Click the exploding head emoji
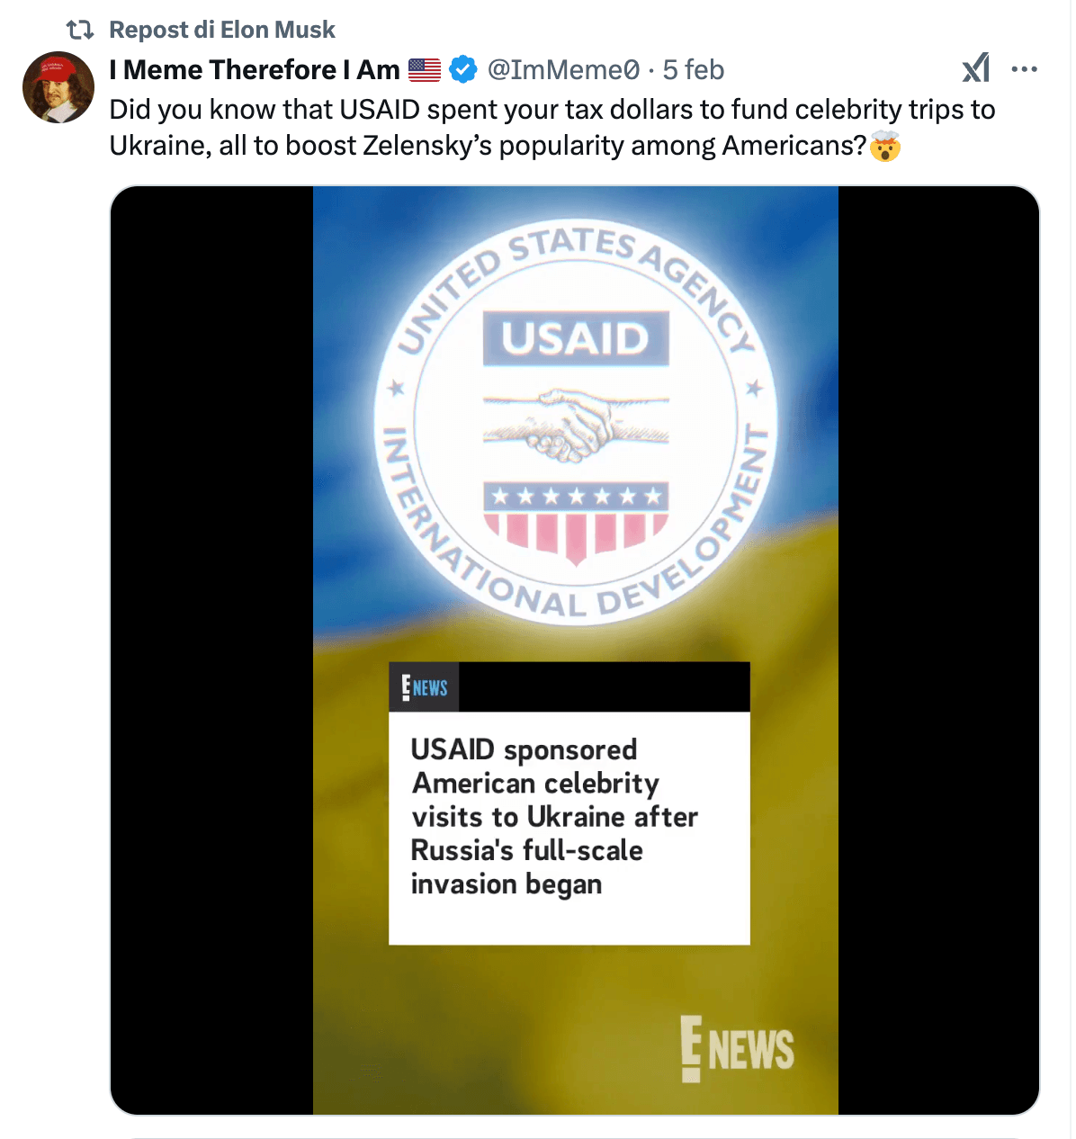The height and width of the screenshot is (1139, 1076). (x=885, y=146)
